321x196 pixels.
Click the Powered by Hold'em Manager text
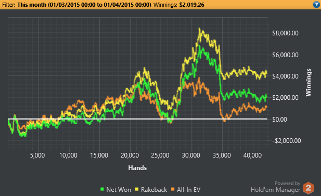click(x=276, y=187)
